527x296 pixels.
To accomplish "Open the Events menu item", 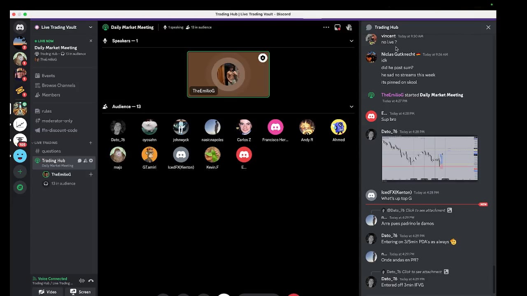I will click(x=48, y=76).
